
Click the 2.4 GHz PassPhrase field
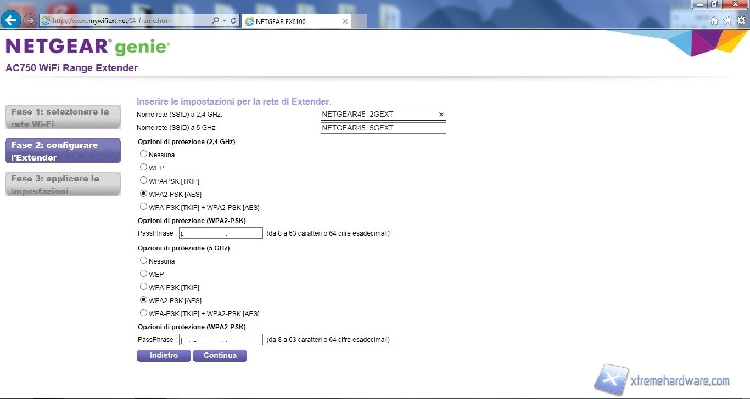[221, 233]
